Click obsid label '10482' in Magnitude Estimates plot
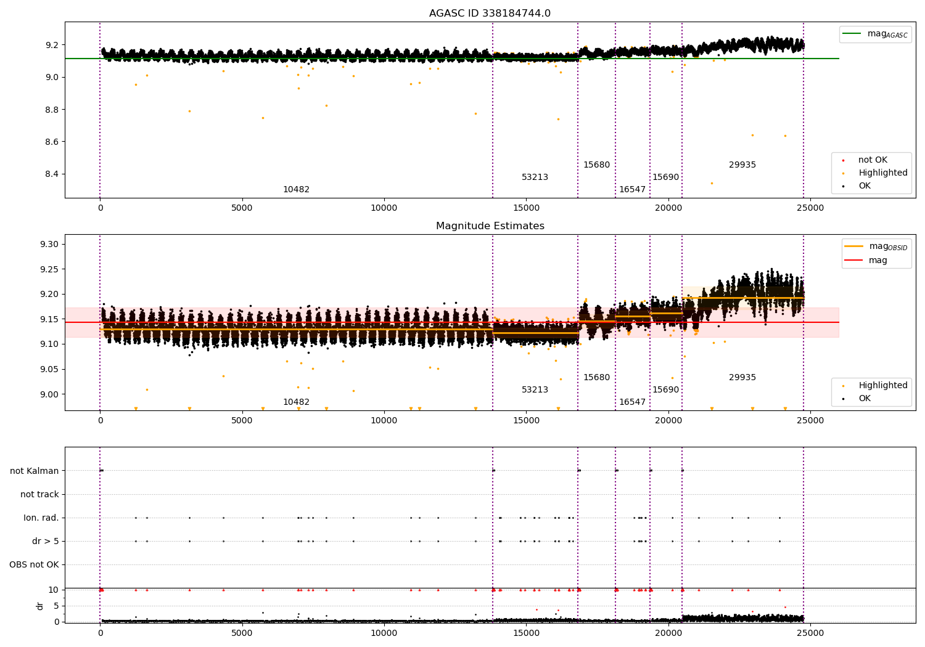Viewport: 925px width, 647px height. (296, 402)
